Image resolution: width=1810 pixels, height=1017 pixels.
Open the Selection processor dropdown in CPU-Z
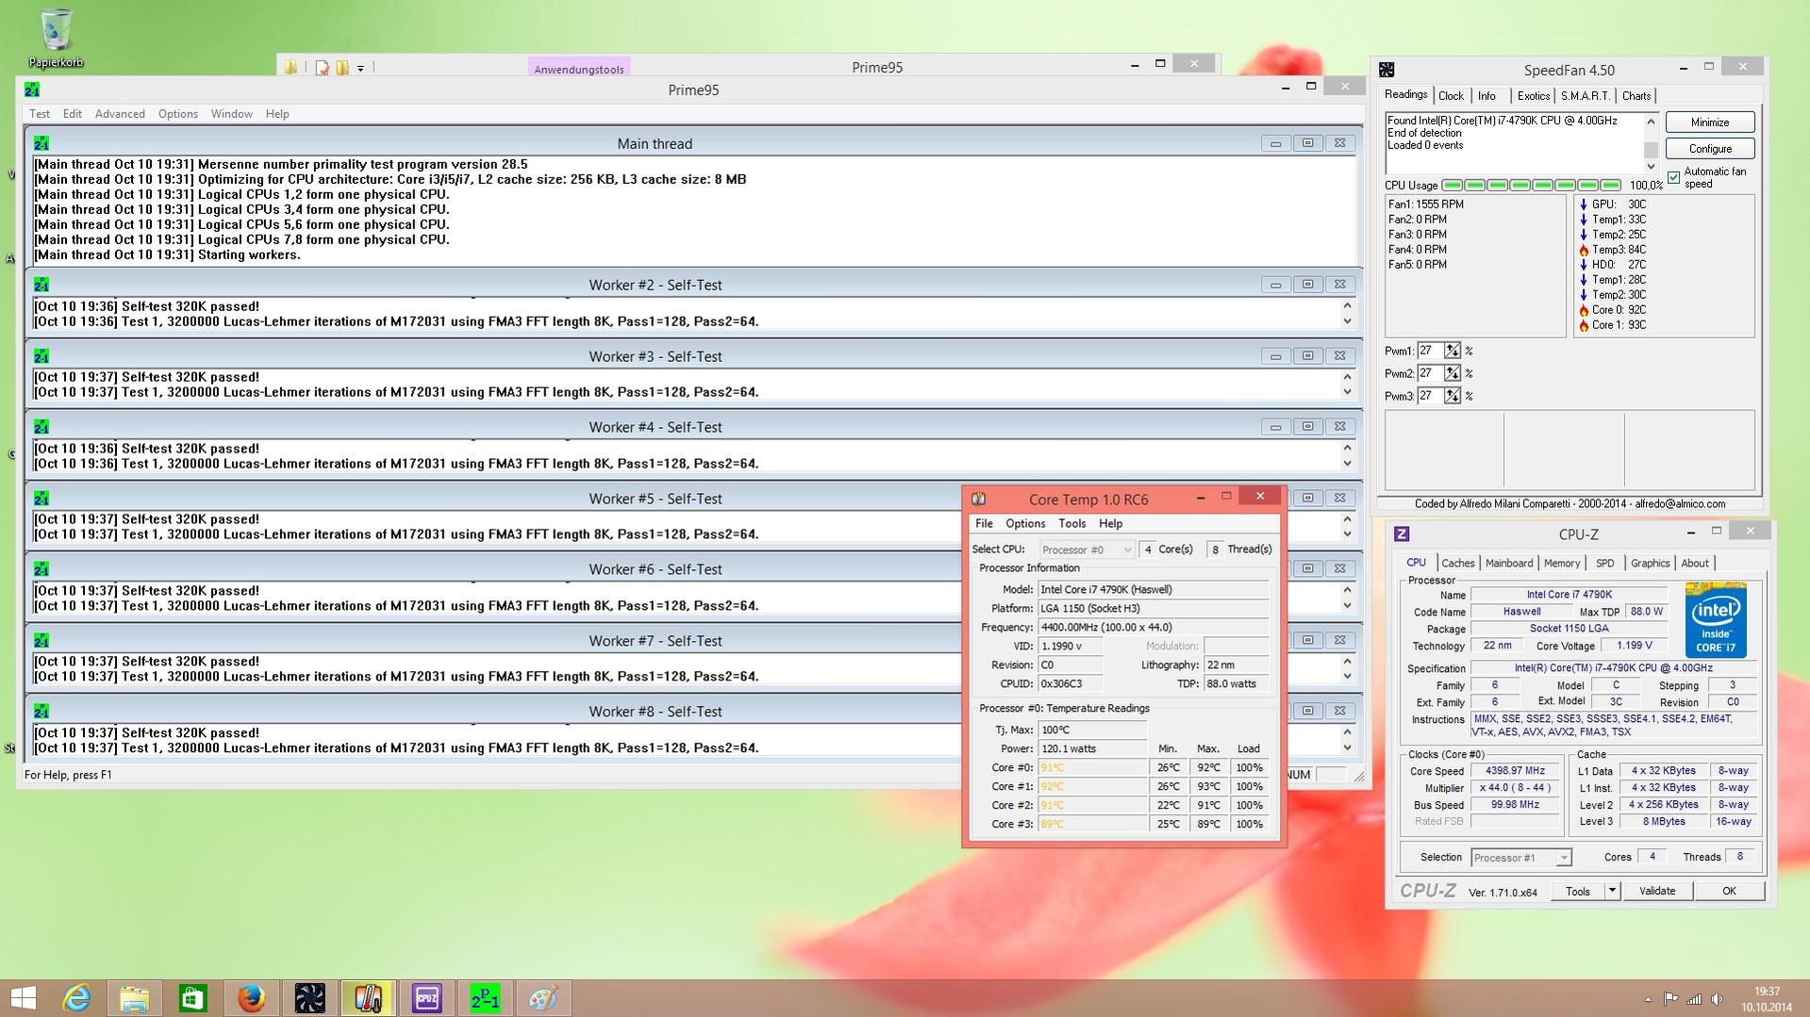1520,858
